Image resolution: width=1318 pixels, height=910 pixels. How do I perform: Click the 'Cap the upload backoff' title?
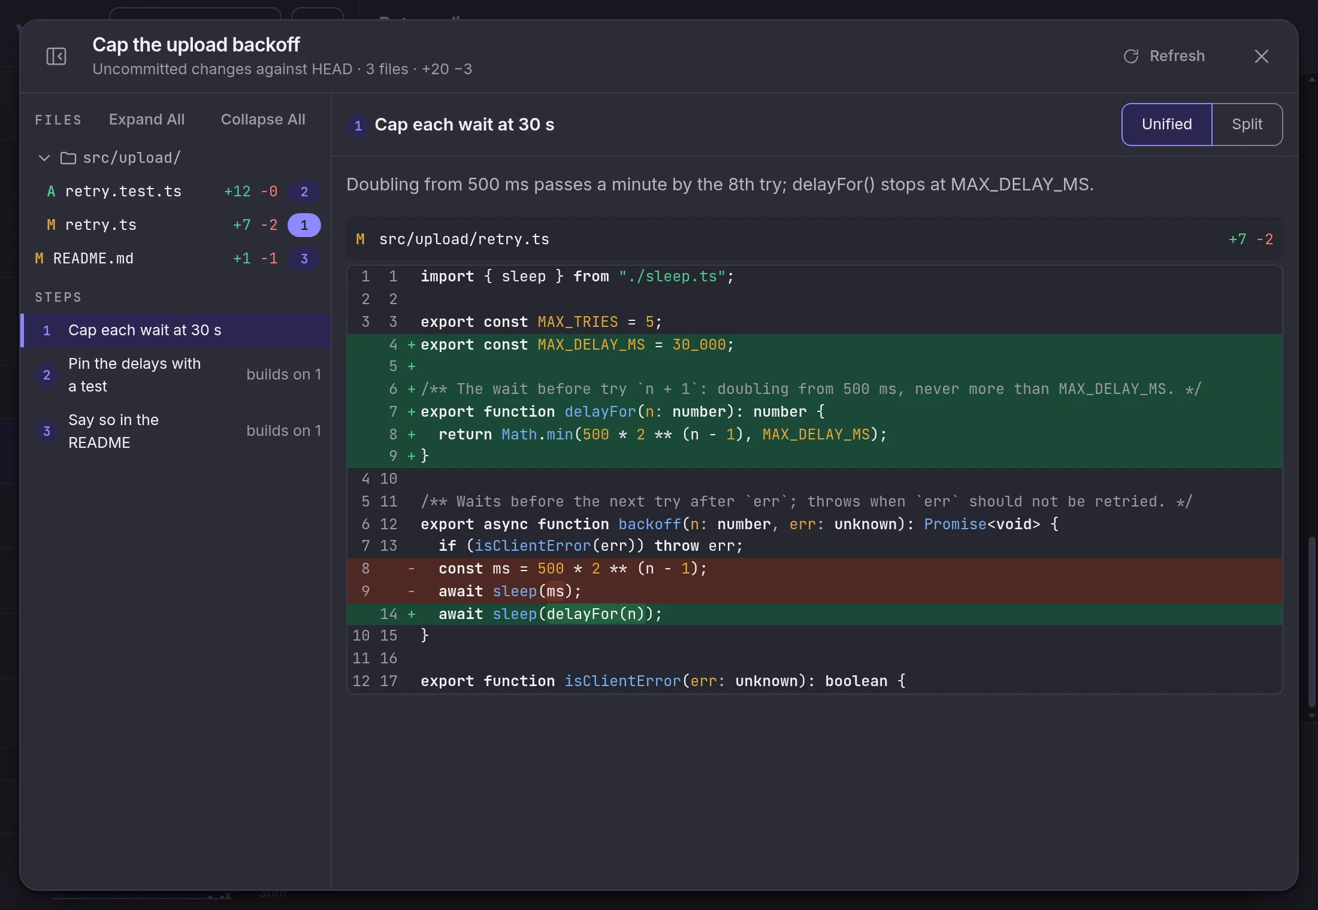pyautogui.click(x=197, y=45)
